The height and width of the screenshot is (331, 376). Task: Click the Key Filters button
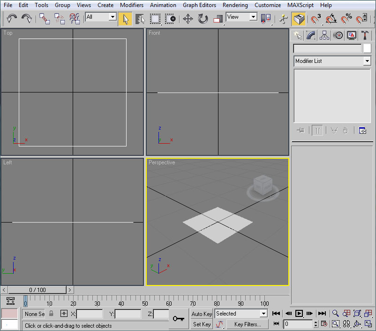(x=247, y=324)
